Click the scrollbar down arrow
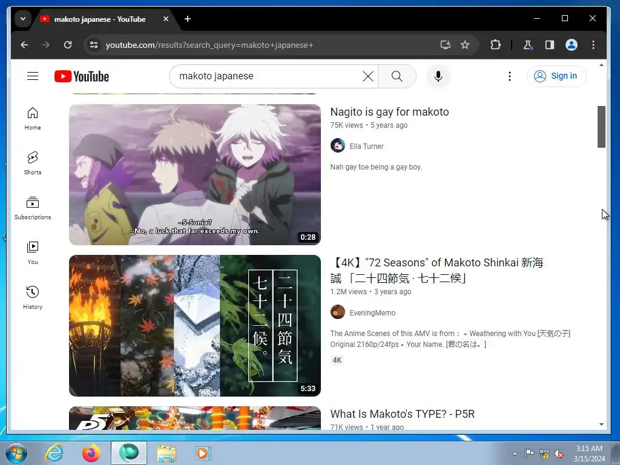 pos(601,424)
